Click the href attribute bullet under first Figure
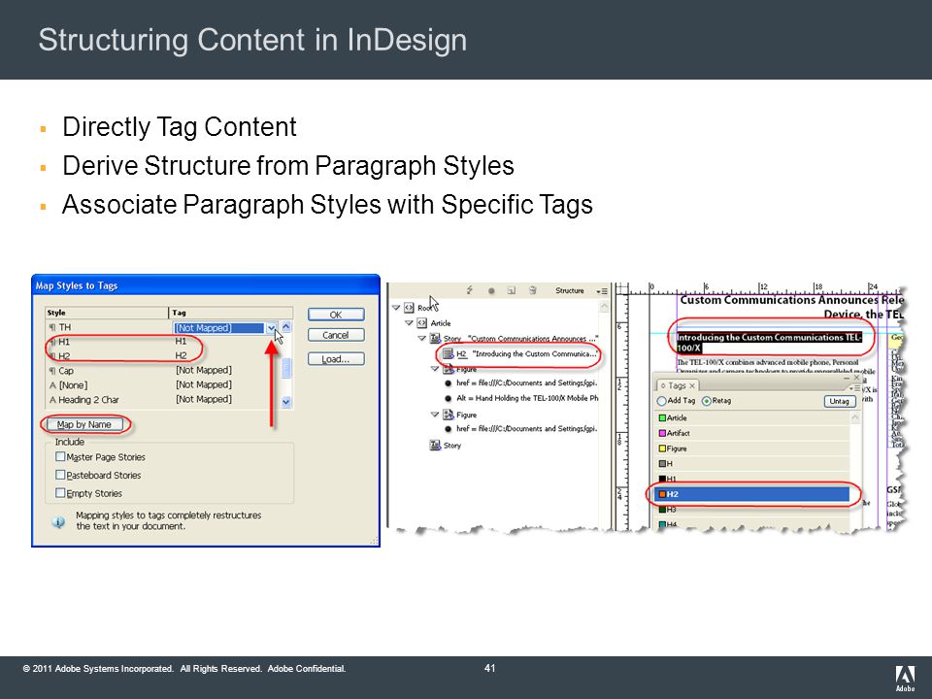The height and width of the screenshot is (699, 932). point(449,383)
